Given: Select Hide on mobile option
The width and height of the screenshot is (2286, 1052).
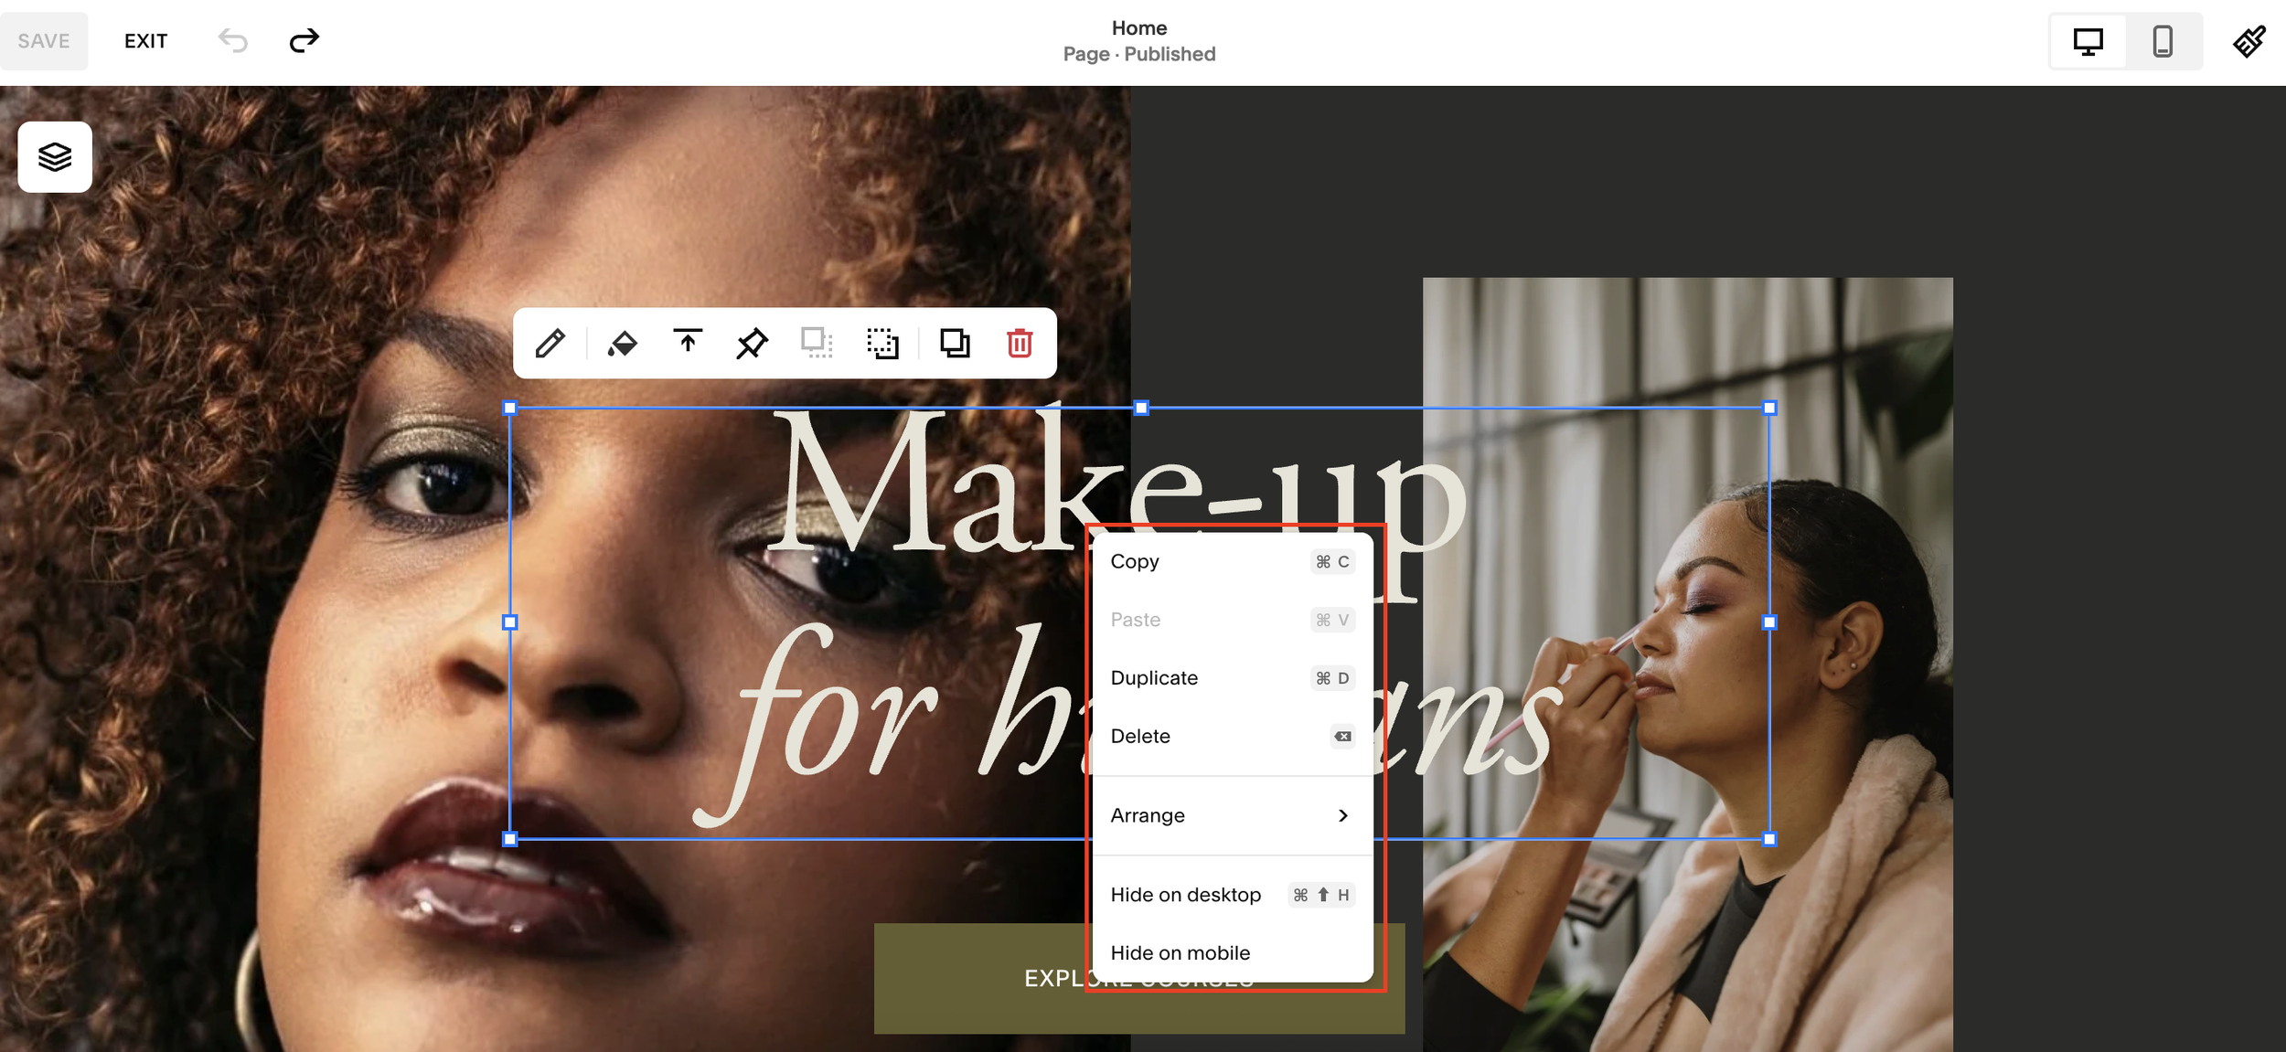Looking at the screenshot, I should 1180,953.
